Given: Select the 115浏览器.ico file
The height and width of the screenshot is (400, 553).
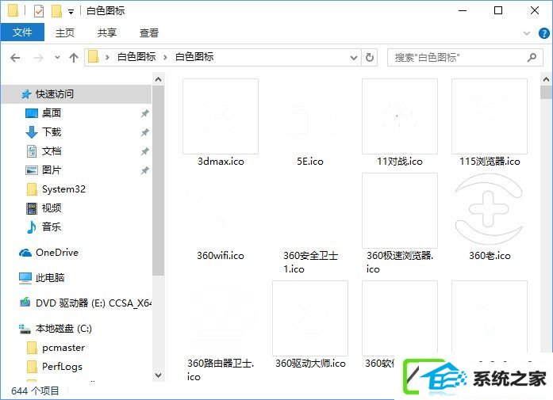Looking at the screenshot, I should pyautogui.click(x=490, y=123).
